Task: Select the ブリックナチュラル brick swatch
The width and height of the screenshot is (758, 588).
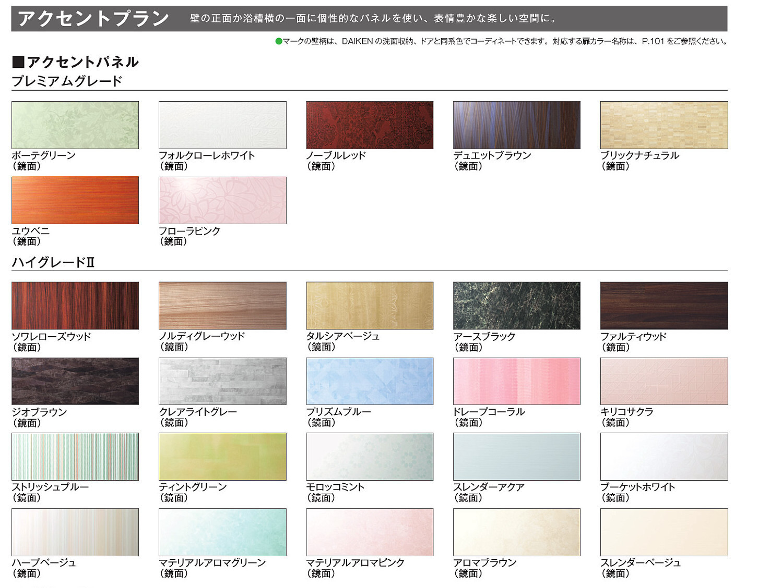Action: [x=664, y=125]
